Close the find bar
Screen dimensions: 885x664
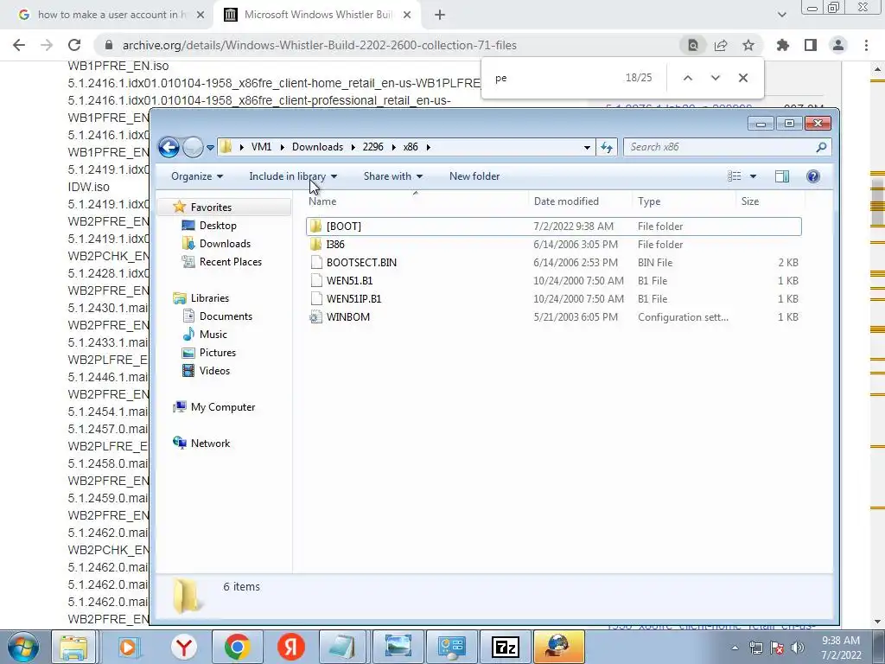(x=742, y=78)
